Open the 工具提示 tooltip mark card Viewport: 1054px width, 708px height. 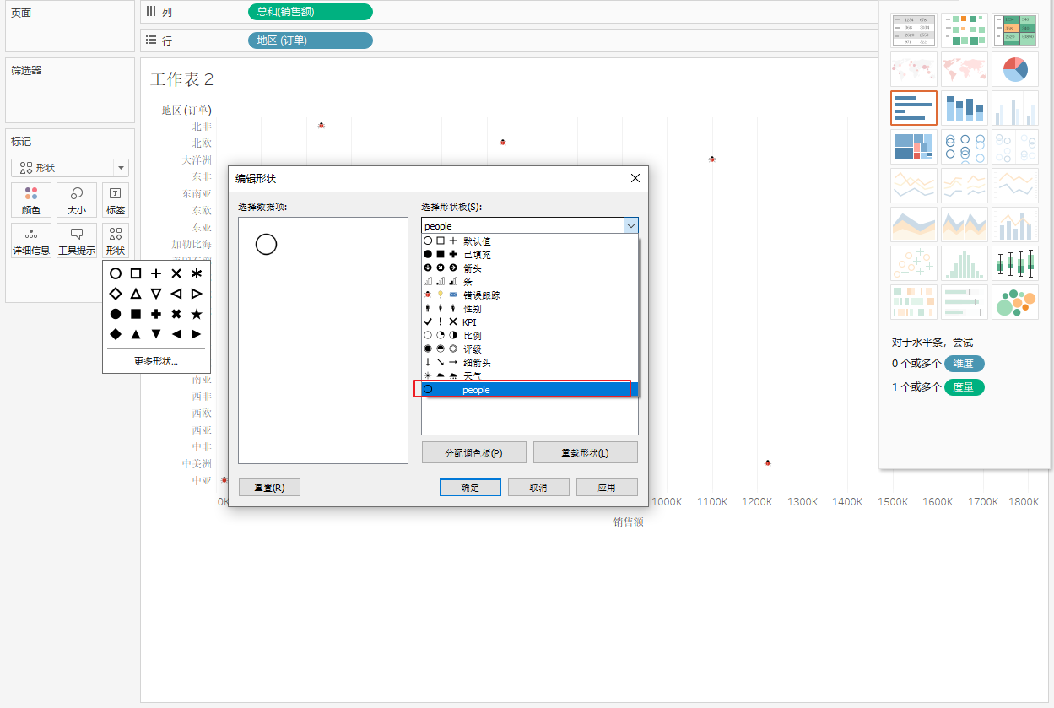tap(77, 241)
